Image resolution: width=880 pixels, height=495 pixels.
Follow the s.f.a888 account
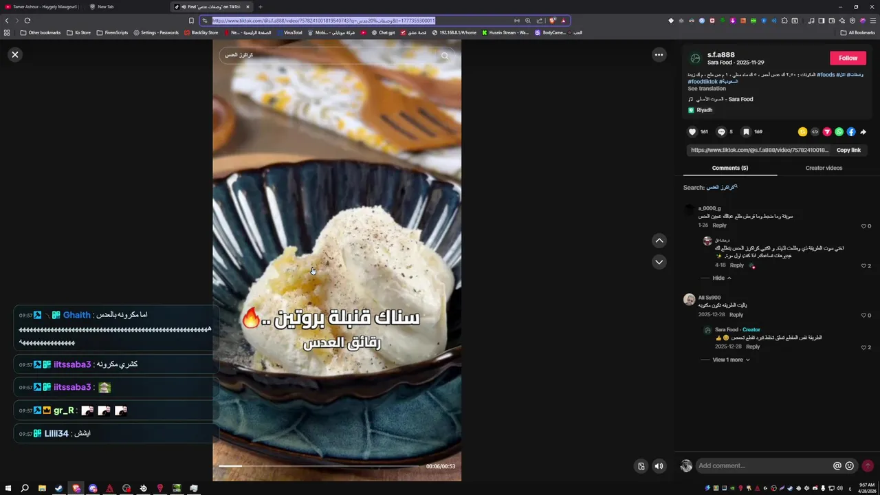[848, 58]
